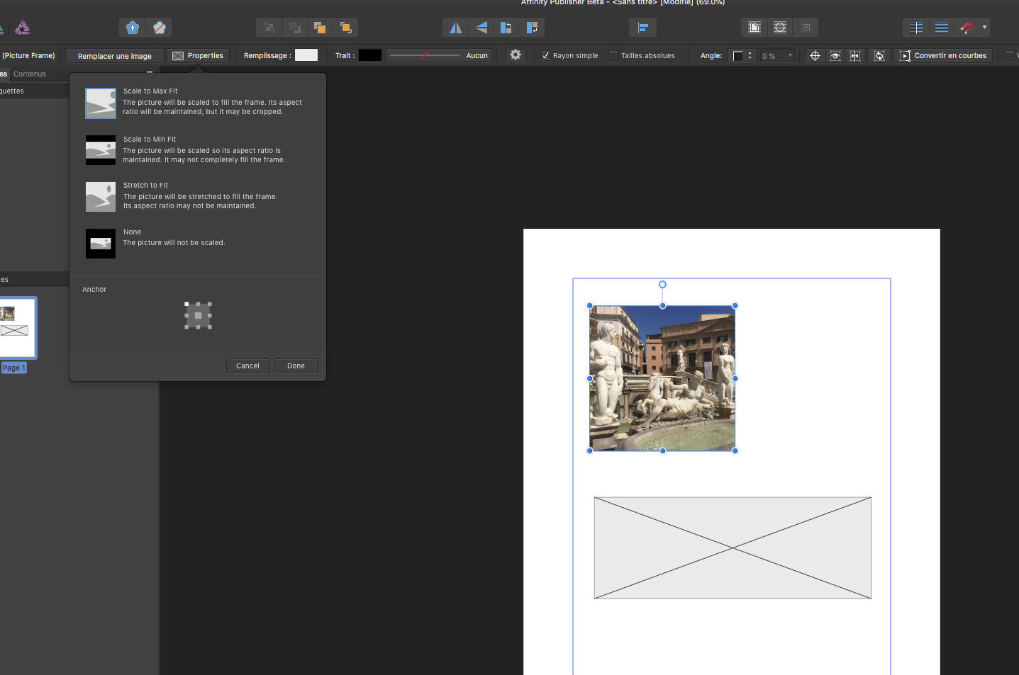Select the Scale to Min Fit option
Screen dimensions: 1019x675
(x=101, y=150)
